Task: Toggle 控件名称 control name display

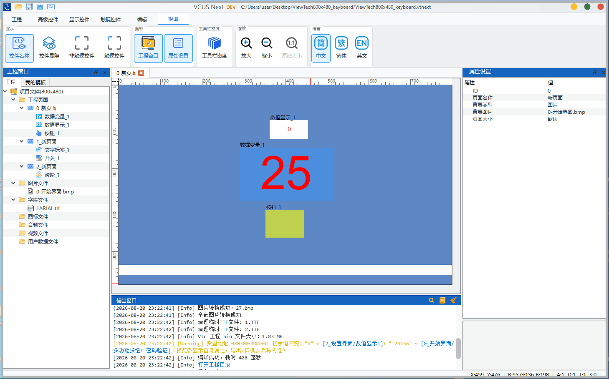Action: click(19, 48)
